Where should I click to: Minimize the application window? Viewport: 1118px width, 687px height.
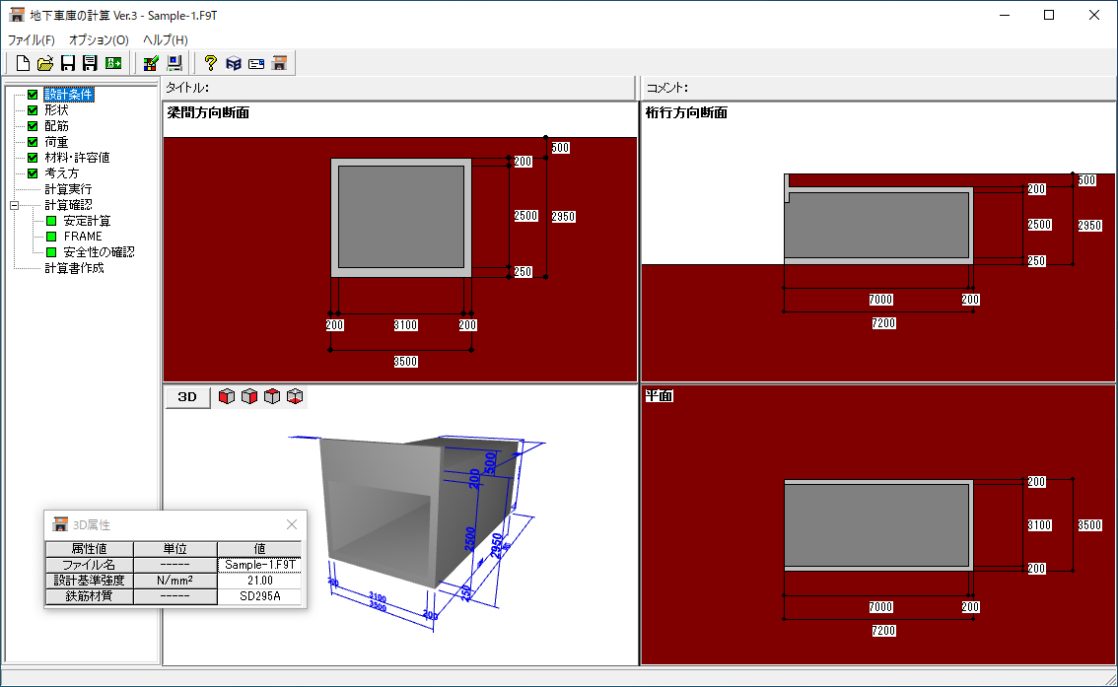1005,15
